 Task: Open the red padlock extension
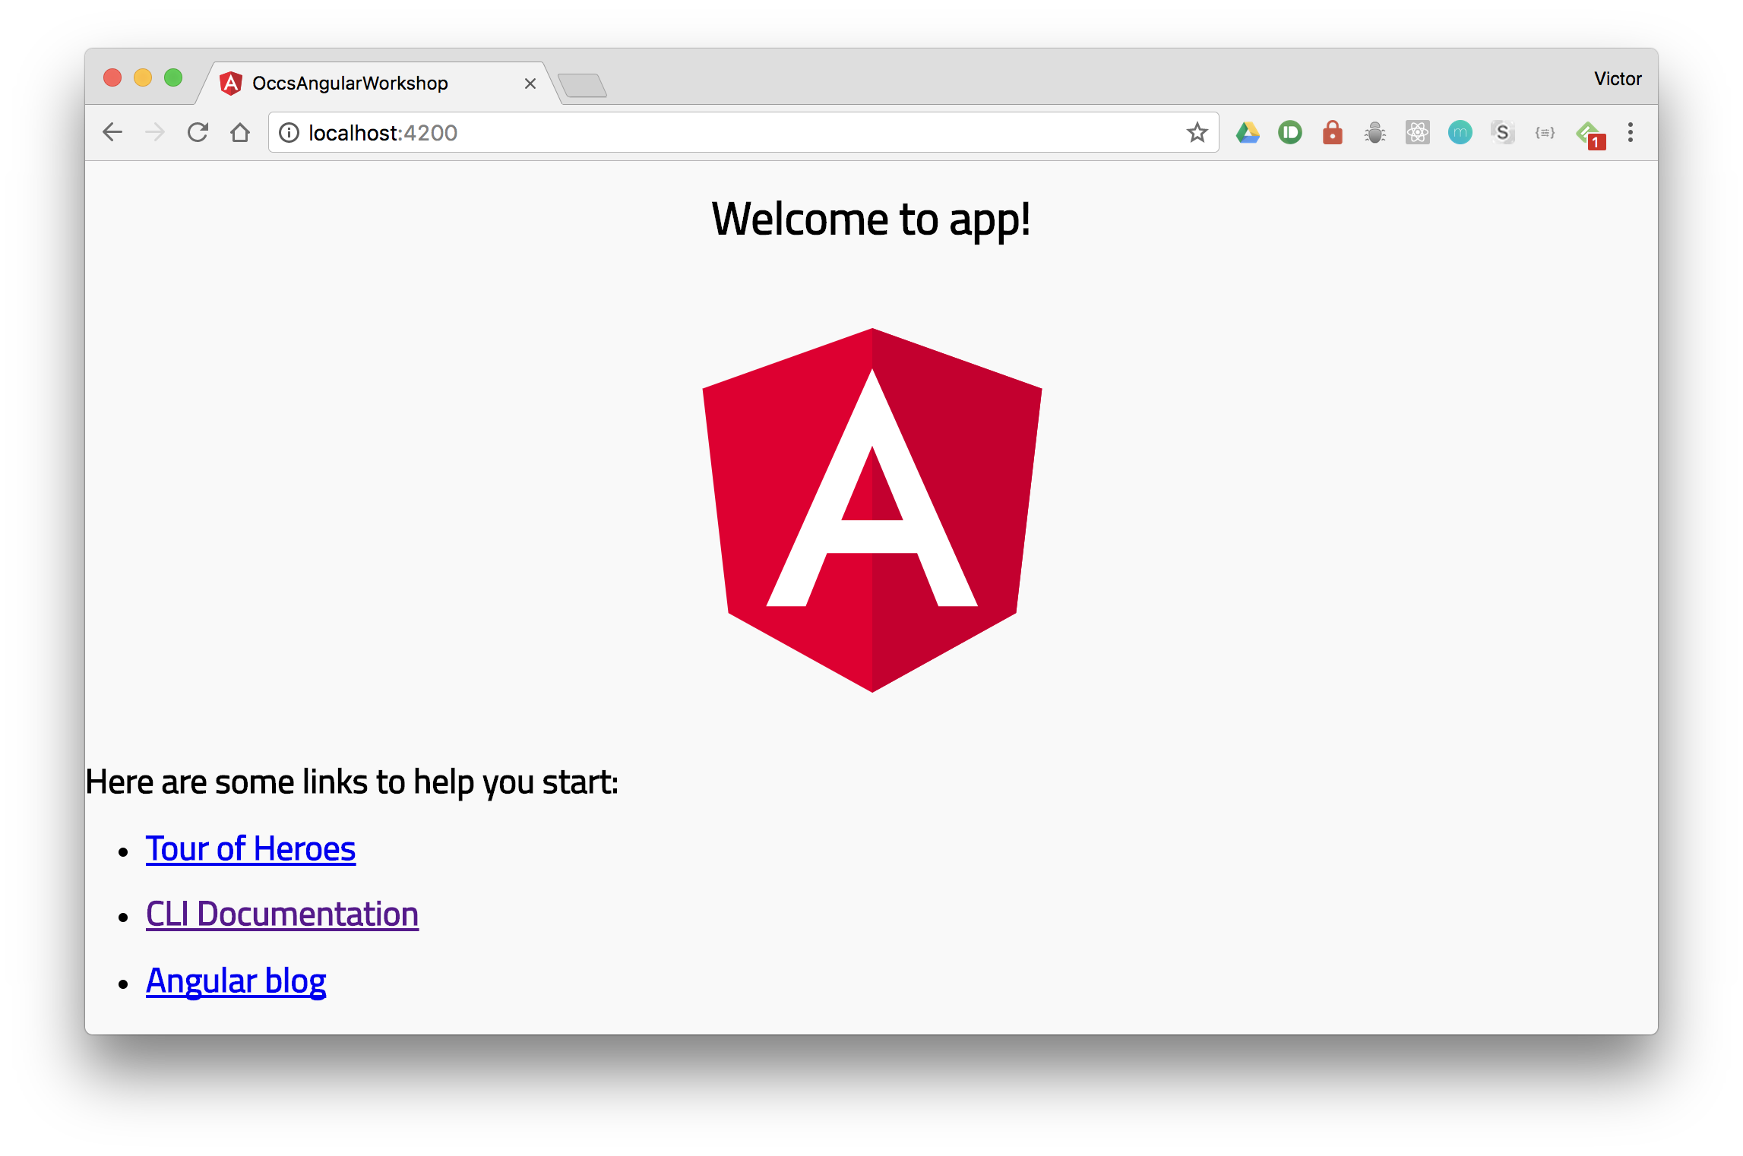click(x=1333, y=133)
